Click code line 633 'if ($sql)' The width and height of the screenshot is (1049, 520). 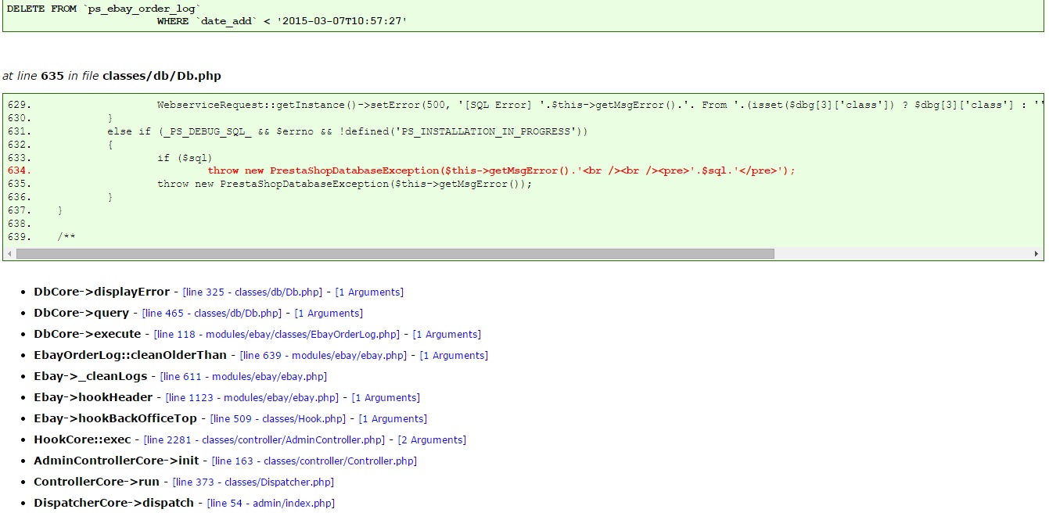click(185, 158)
